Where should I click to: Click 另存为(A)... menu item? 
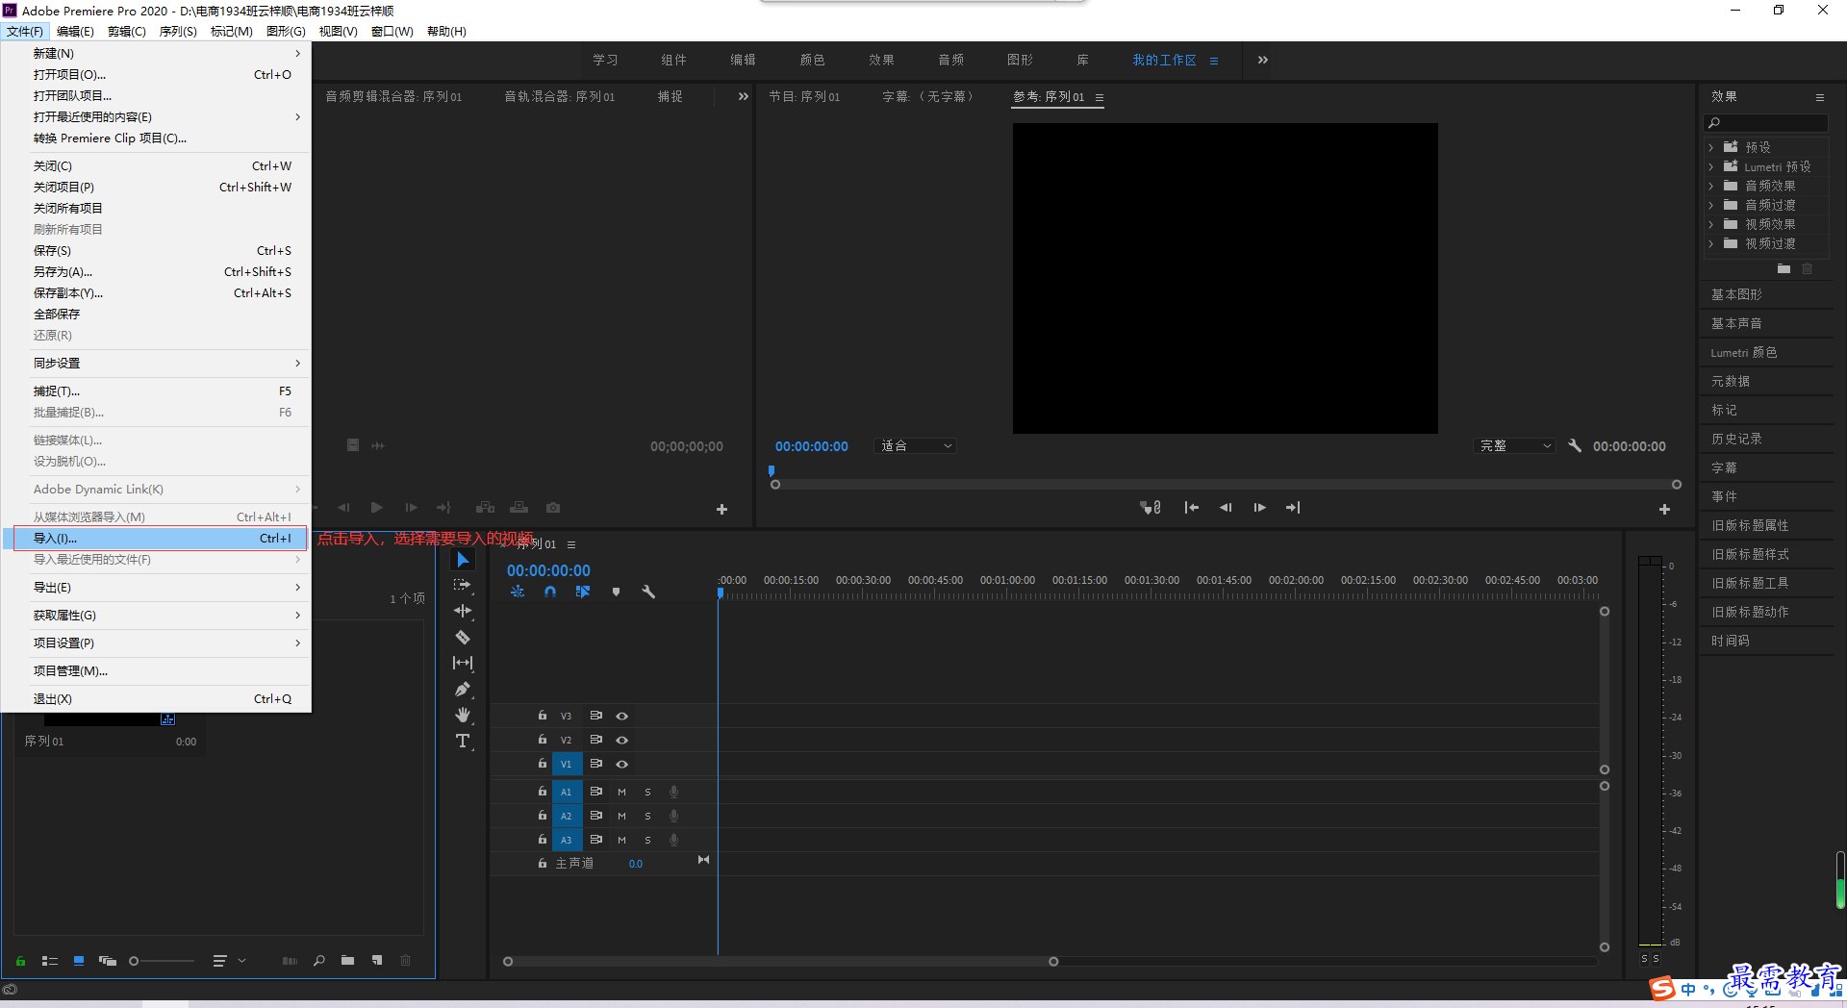pyautogui.click(x=156, y=271)
